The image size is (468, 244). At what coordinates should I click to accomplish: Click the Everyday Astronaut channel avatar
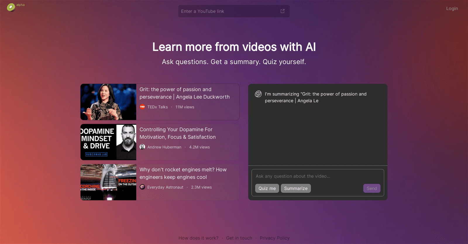coord(142,187)
